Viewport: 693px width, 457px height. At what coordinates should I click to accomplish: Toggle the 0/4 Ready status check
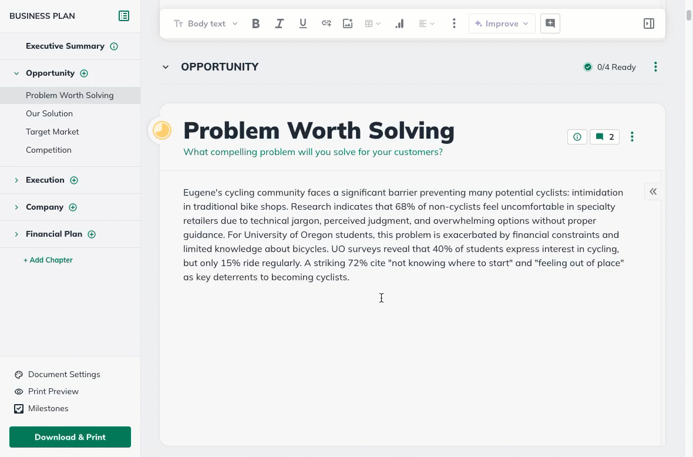(x=588, y=67)
